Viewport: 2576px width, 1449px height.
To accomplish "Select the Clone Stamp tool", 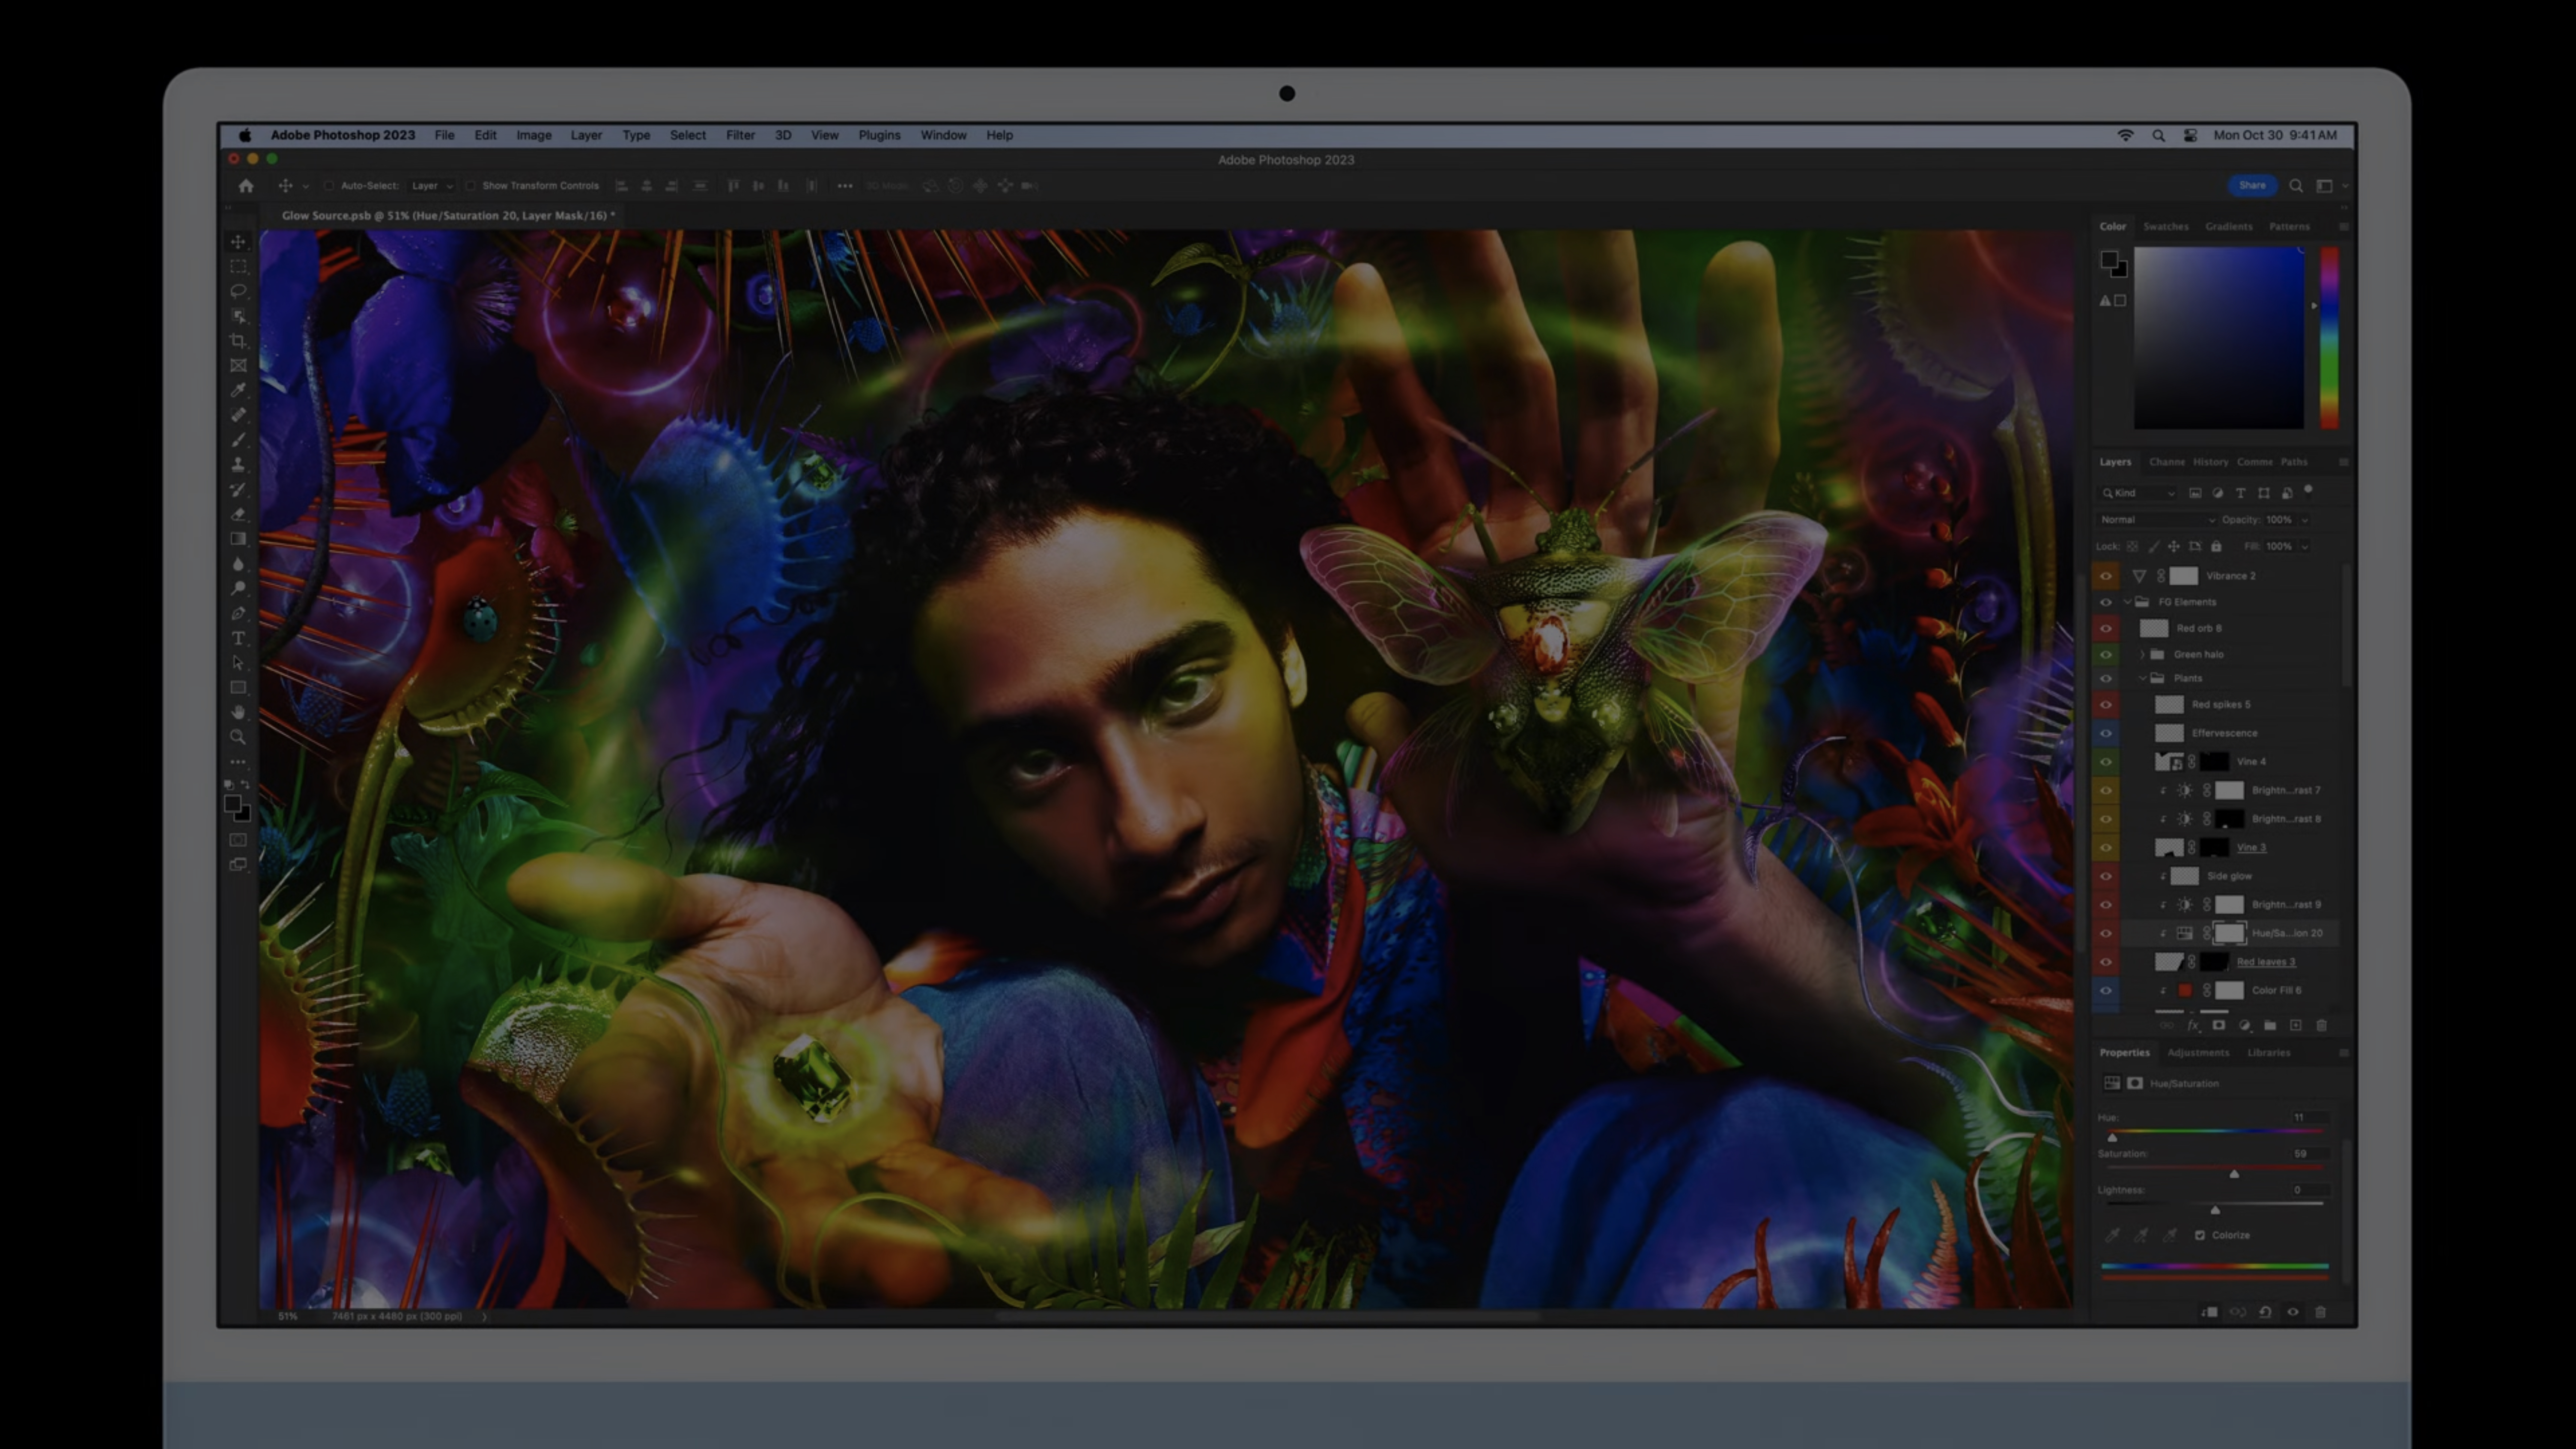I will (238, 465).
